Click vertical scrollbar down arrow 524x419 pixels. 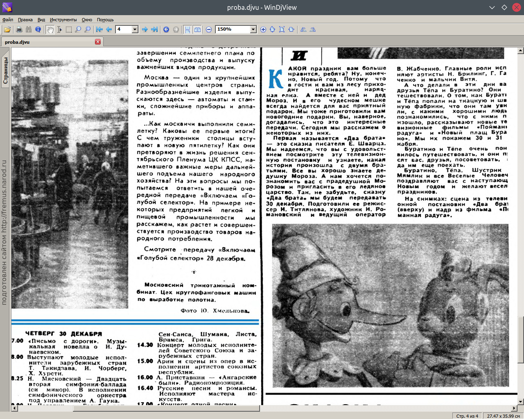point(520,402)
